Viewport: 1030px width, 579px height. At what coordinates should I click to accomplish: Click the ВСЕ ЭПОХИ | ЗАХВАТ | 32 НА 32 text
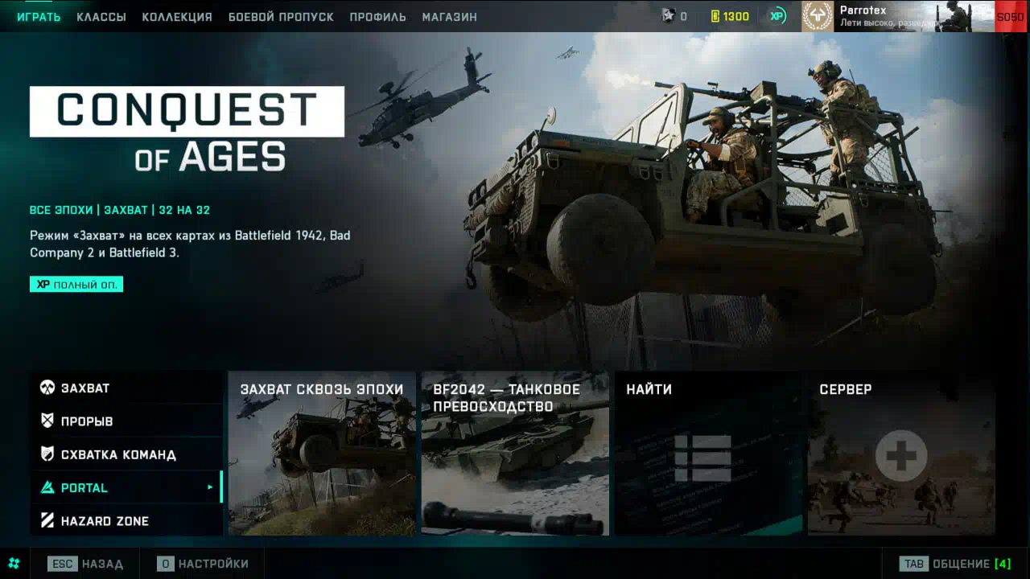point(120,210)
